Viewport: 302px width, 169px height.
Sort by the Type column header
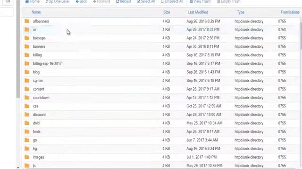[241, 12]
